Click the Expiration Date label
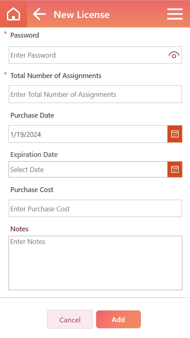190x338 pixels. pos(34,154)
